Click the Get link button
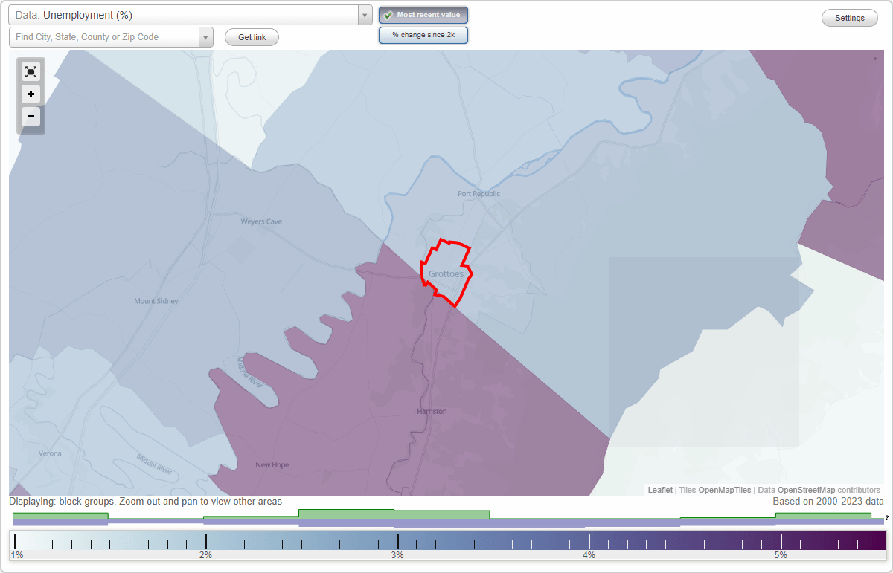The image size is (893, 573). [x=252, y=37]
